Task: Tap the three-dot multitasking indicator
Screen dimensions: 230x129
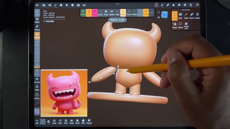Action: [x=117, y=4]
